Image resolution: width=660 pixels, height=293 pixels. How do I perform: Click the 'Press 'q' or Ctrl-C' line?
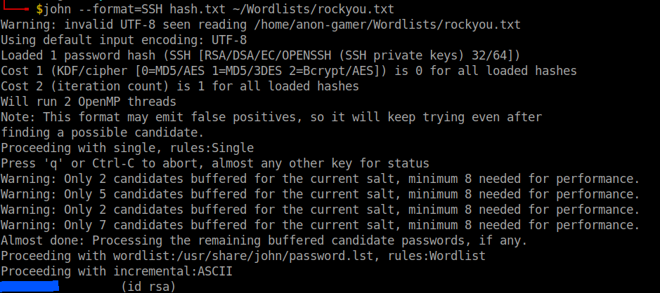215,163
